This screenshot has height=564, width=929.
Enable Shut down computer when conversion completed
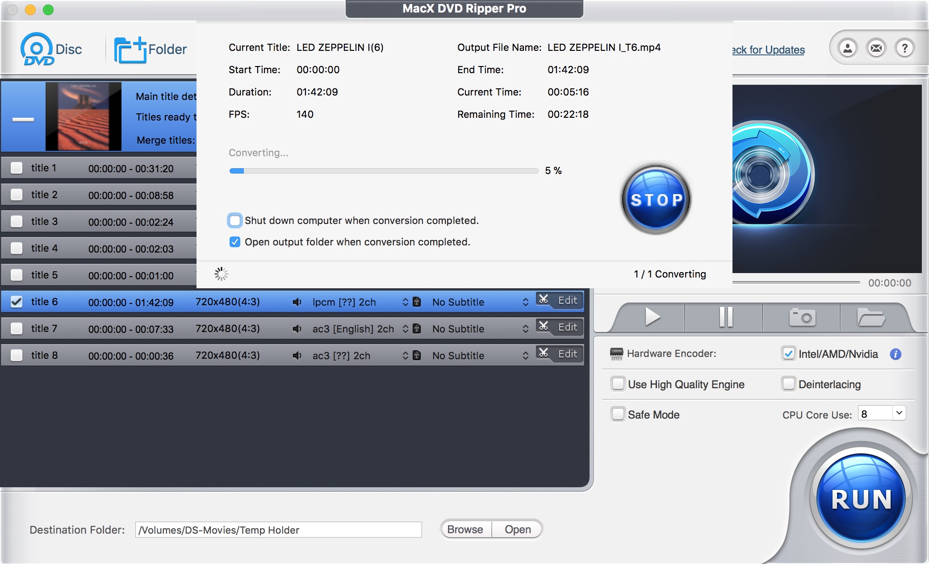[234, 220]
